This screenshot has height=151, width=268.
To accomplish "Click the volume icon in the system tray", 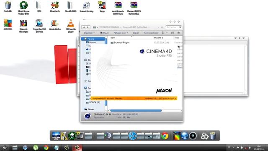I will [250, 148].
